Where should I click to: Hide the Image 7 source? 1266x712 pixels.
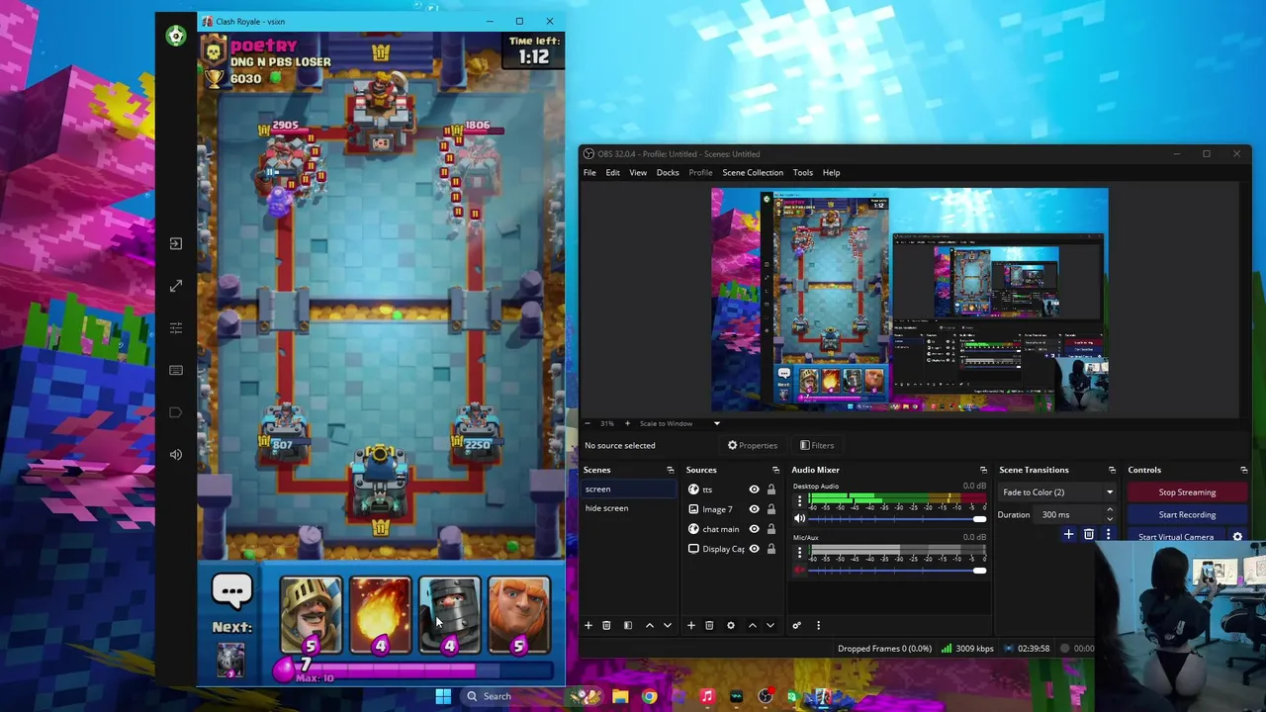pyautogui.click(x=754, y=509)
